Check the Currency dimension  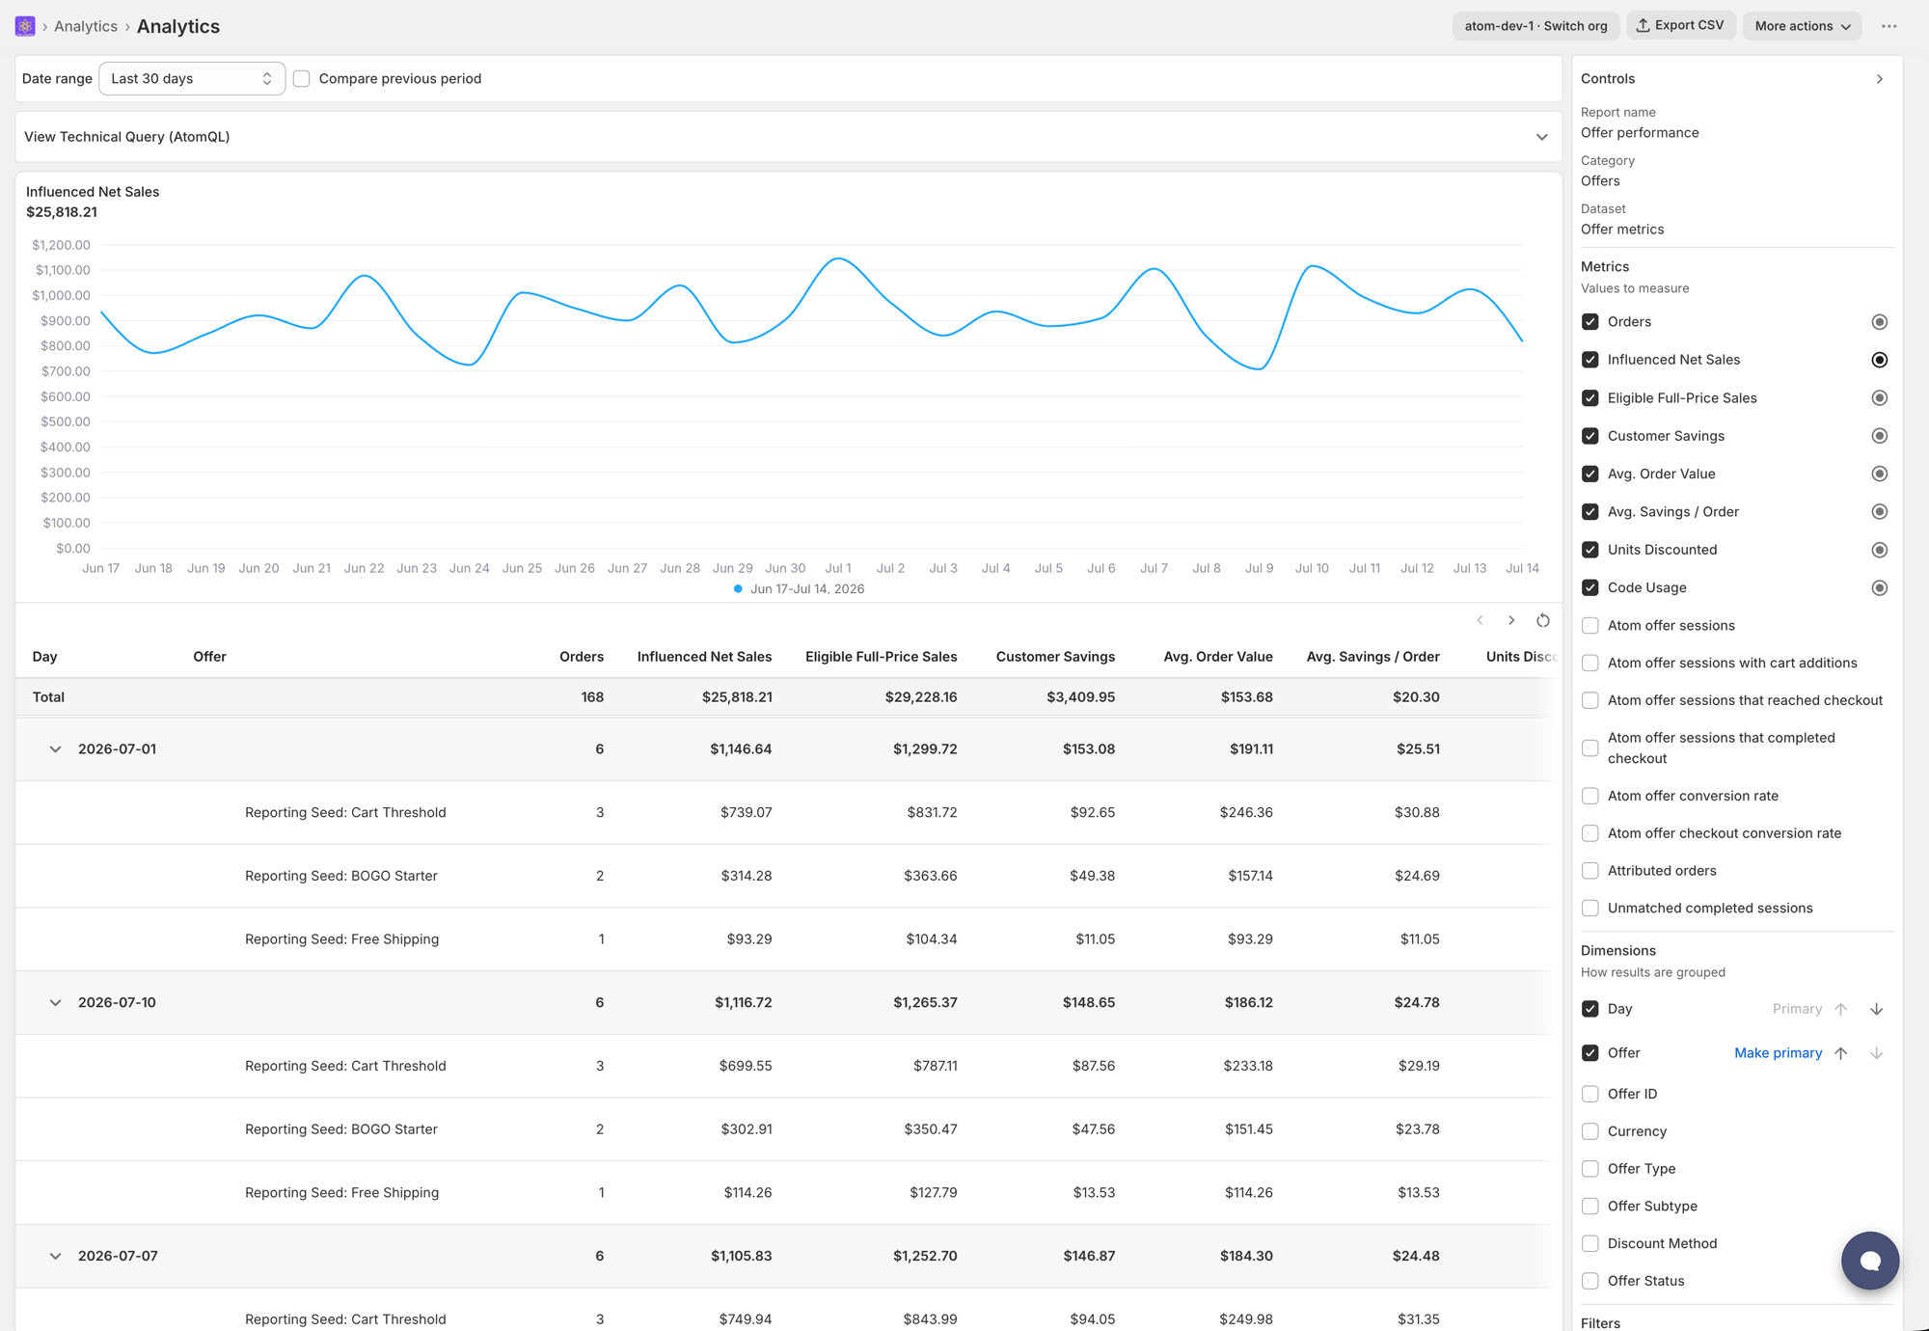click(1590, 1131)
